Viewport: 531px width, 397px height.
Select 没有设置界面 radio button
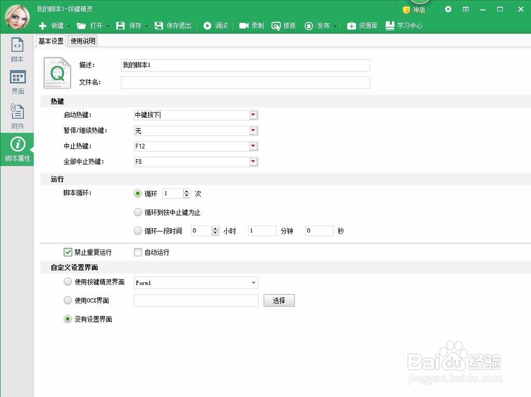tap(68, 319)
